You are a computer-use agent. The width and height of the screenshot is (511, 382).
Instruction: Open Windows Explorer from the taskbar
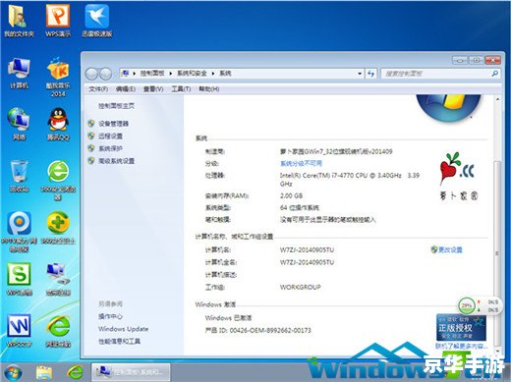(x=44, y=372)
